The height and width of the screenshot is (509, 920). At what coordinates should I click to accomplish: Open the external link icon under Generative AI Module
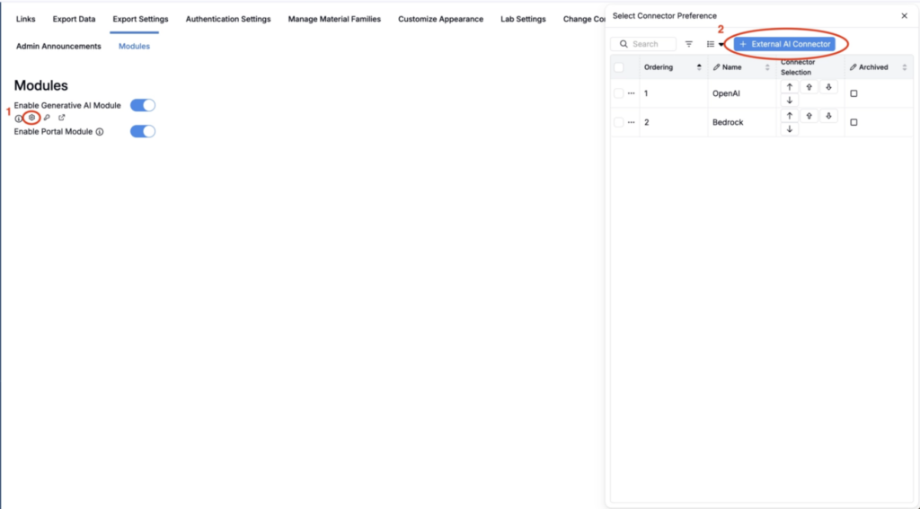[x=62, y=118]
